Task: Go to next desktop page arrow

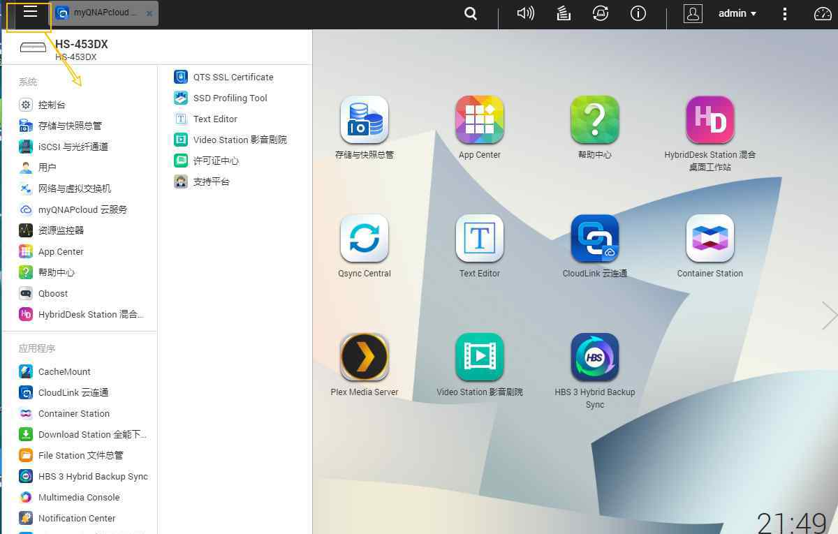Action: pyautogui.click(x=829, y=316)
